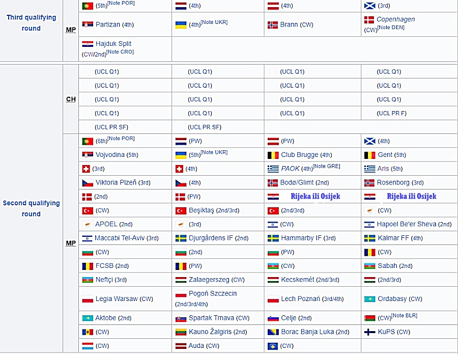This screenshot has height=354, width=458.
Task: Click the Belgian flag beside Gent
Action: tap(370, 155)
